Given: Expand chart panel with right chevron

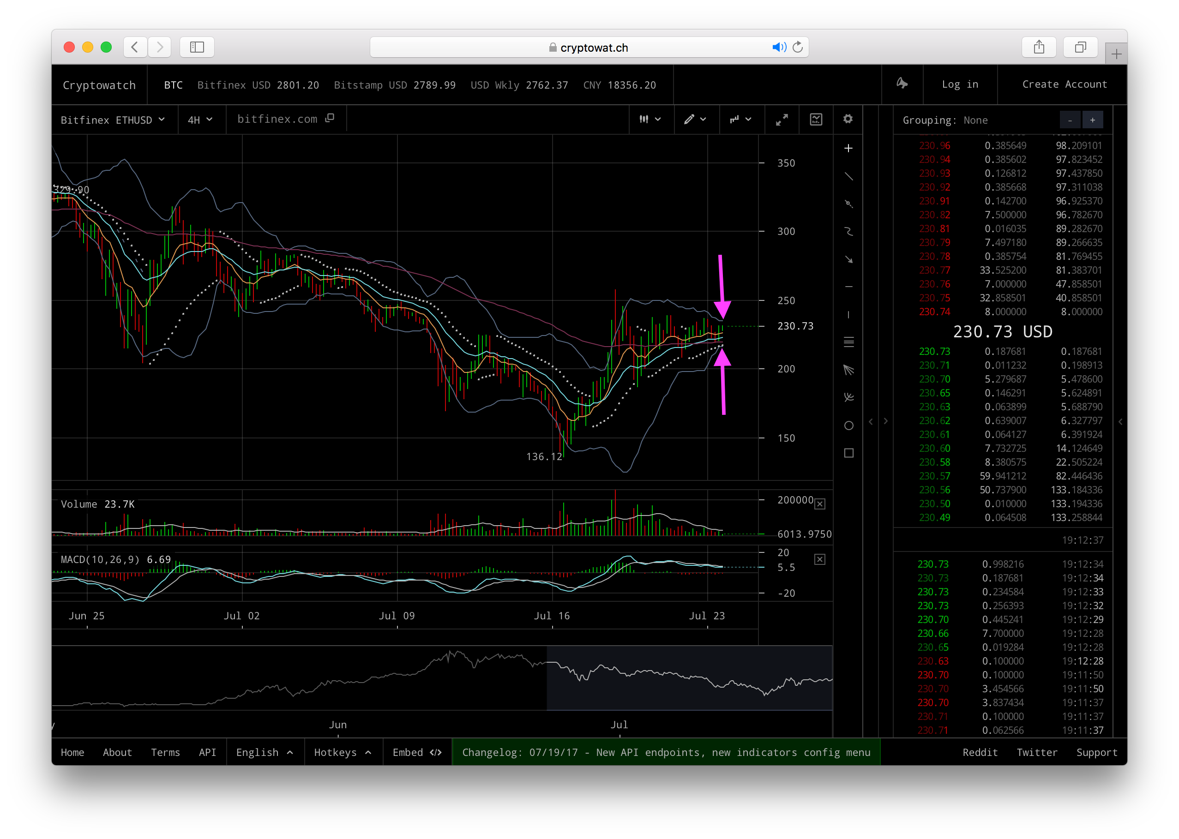Looking at the screenshot, I should tap(885, 421).
